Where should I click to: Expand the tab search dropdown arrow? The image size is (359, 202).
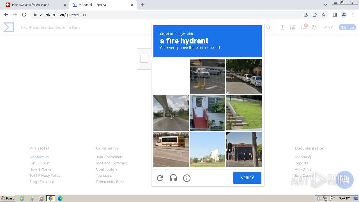pos(325,5)
